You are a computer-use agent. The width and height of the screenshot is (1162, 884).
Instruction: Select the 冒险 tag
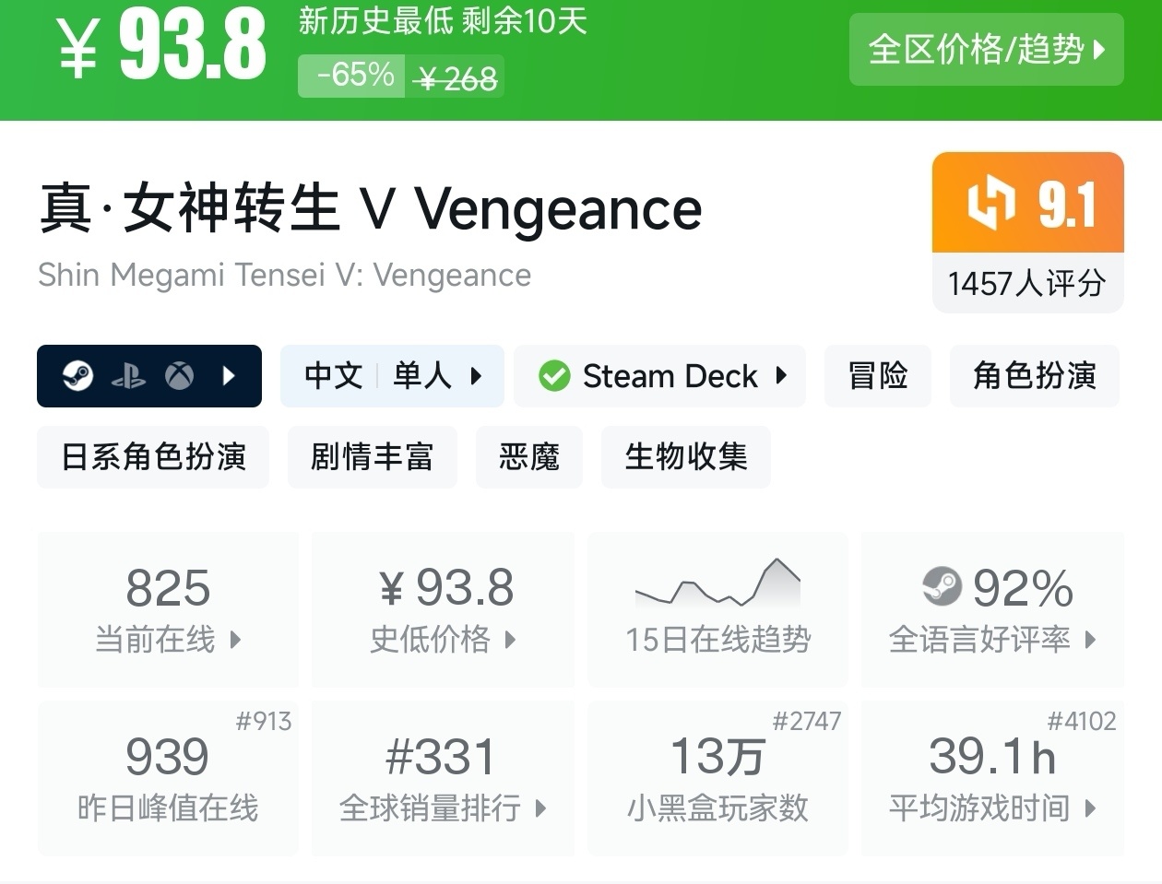click(877, 376)
